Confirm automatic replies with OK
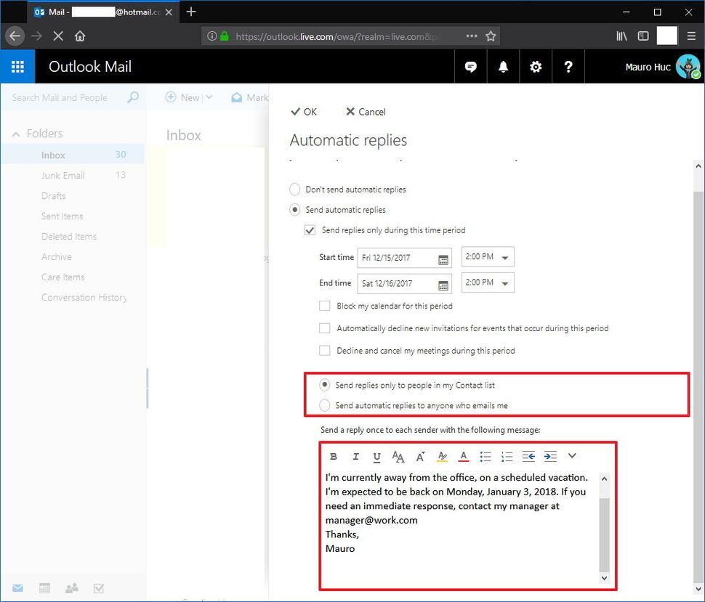The image size is (705, 602). point(304,112)
